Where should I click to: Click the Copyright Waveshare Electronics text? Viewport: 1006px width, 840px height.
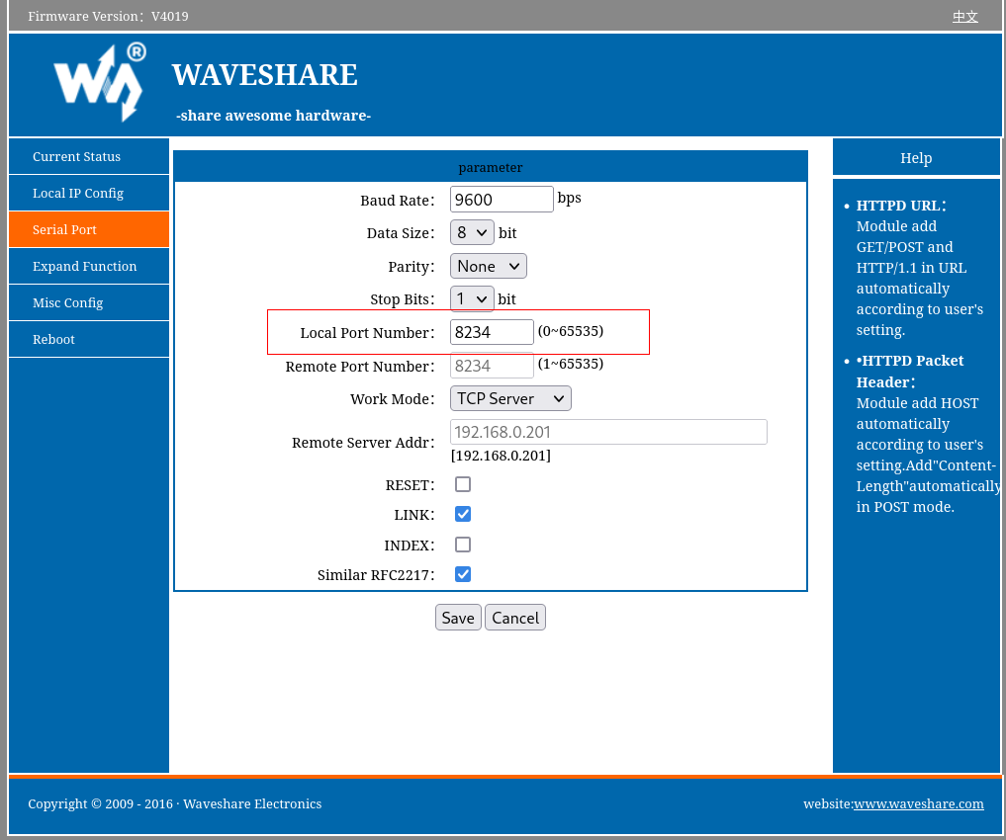click(174, 803)
